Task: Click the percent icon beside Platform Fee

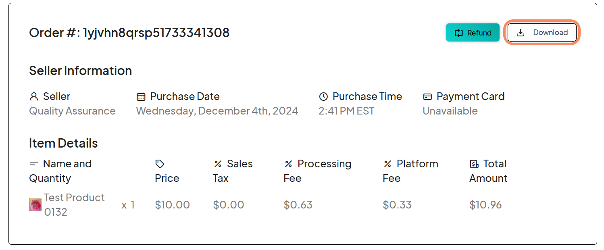Action: [387, 164]
